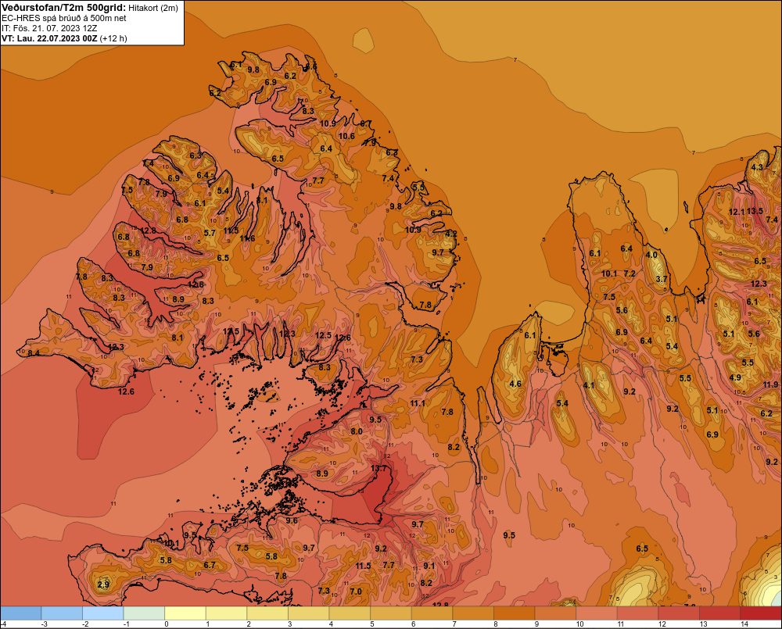Select the 11.9 temperature label
This screenshot has height=629, width=782.
[x=770, y=384]
